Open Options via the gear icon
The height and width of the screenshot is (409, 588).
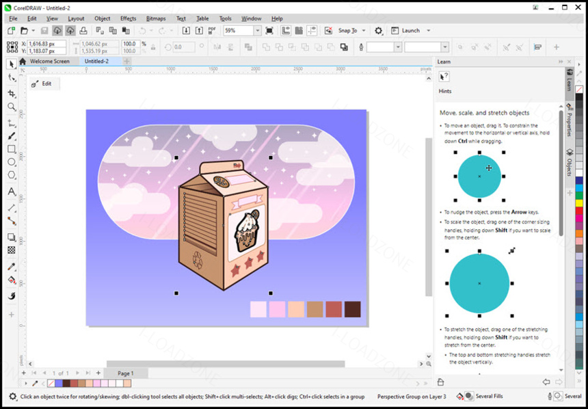[x=378, y=31]
